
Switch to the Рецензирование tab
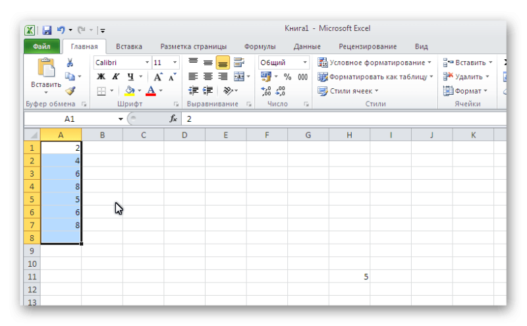[x=368, y=46]
